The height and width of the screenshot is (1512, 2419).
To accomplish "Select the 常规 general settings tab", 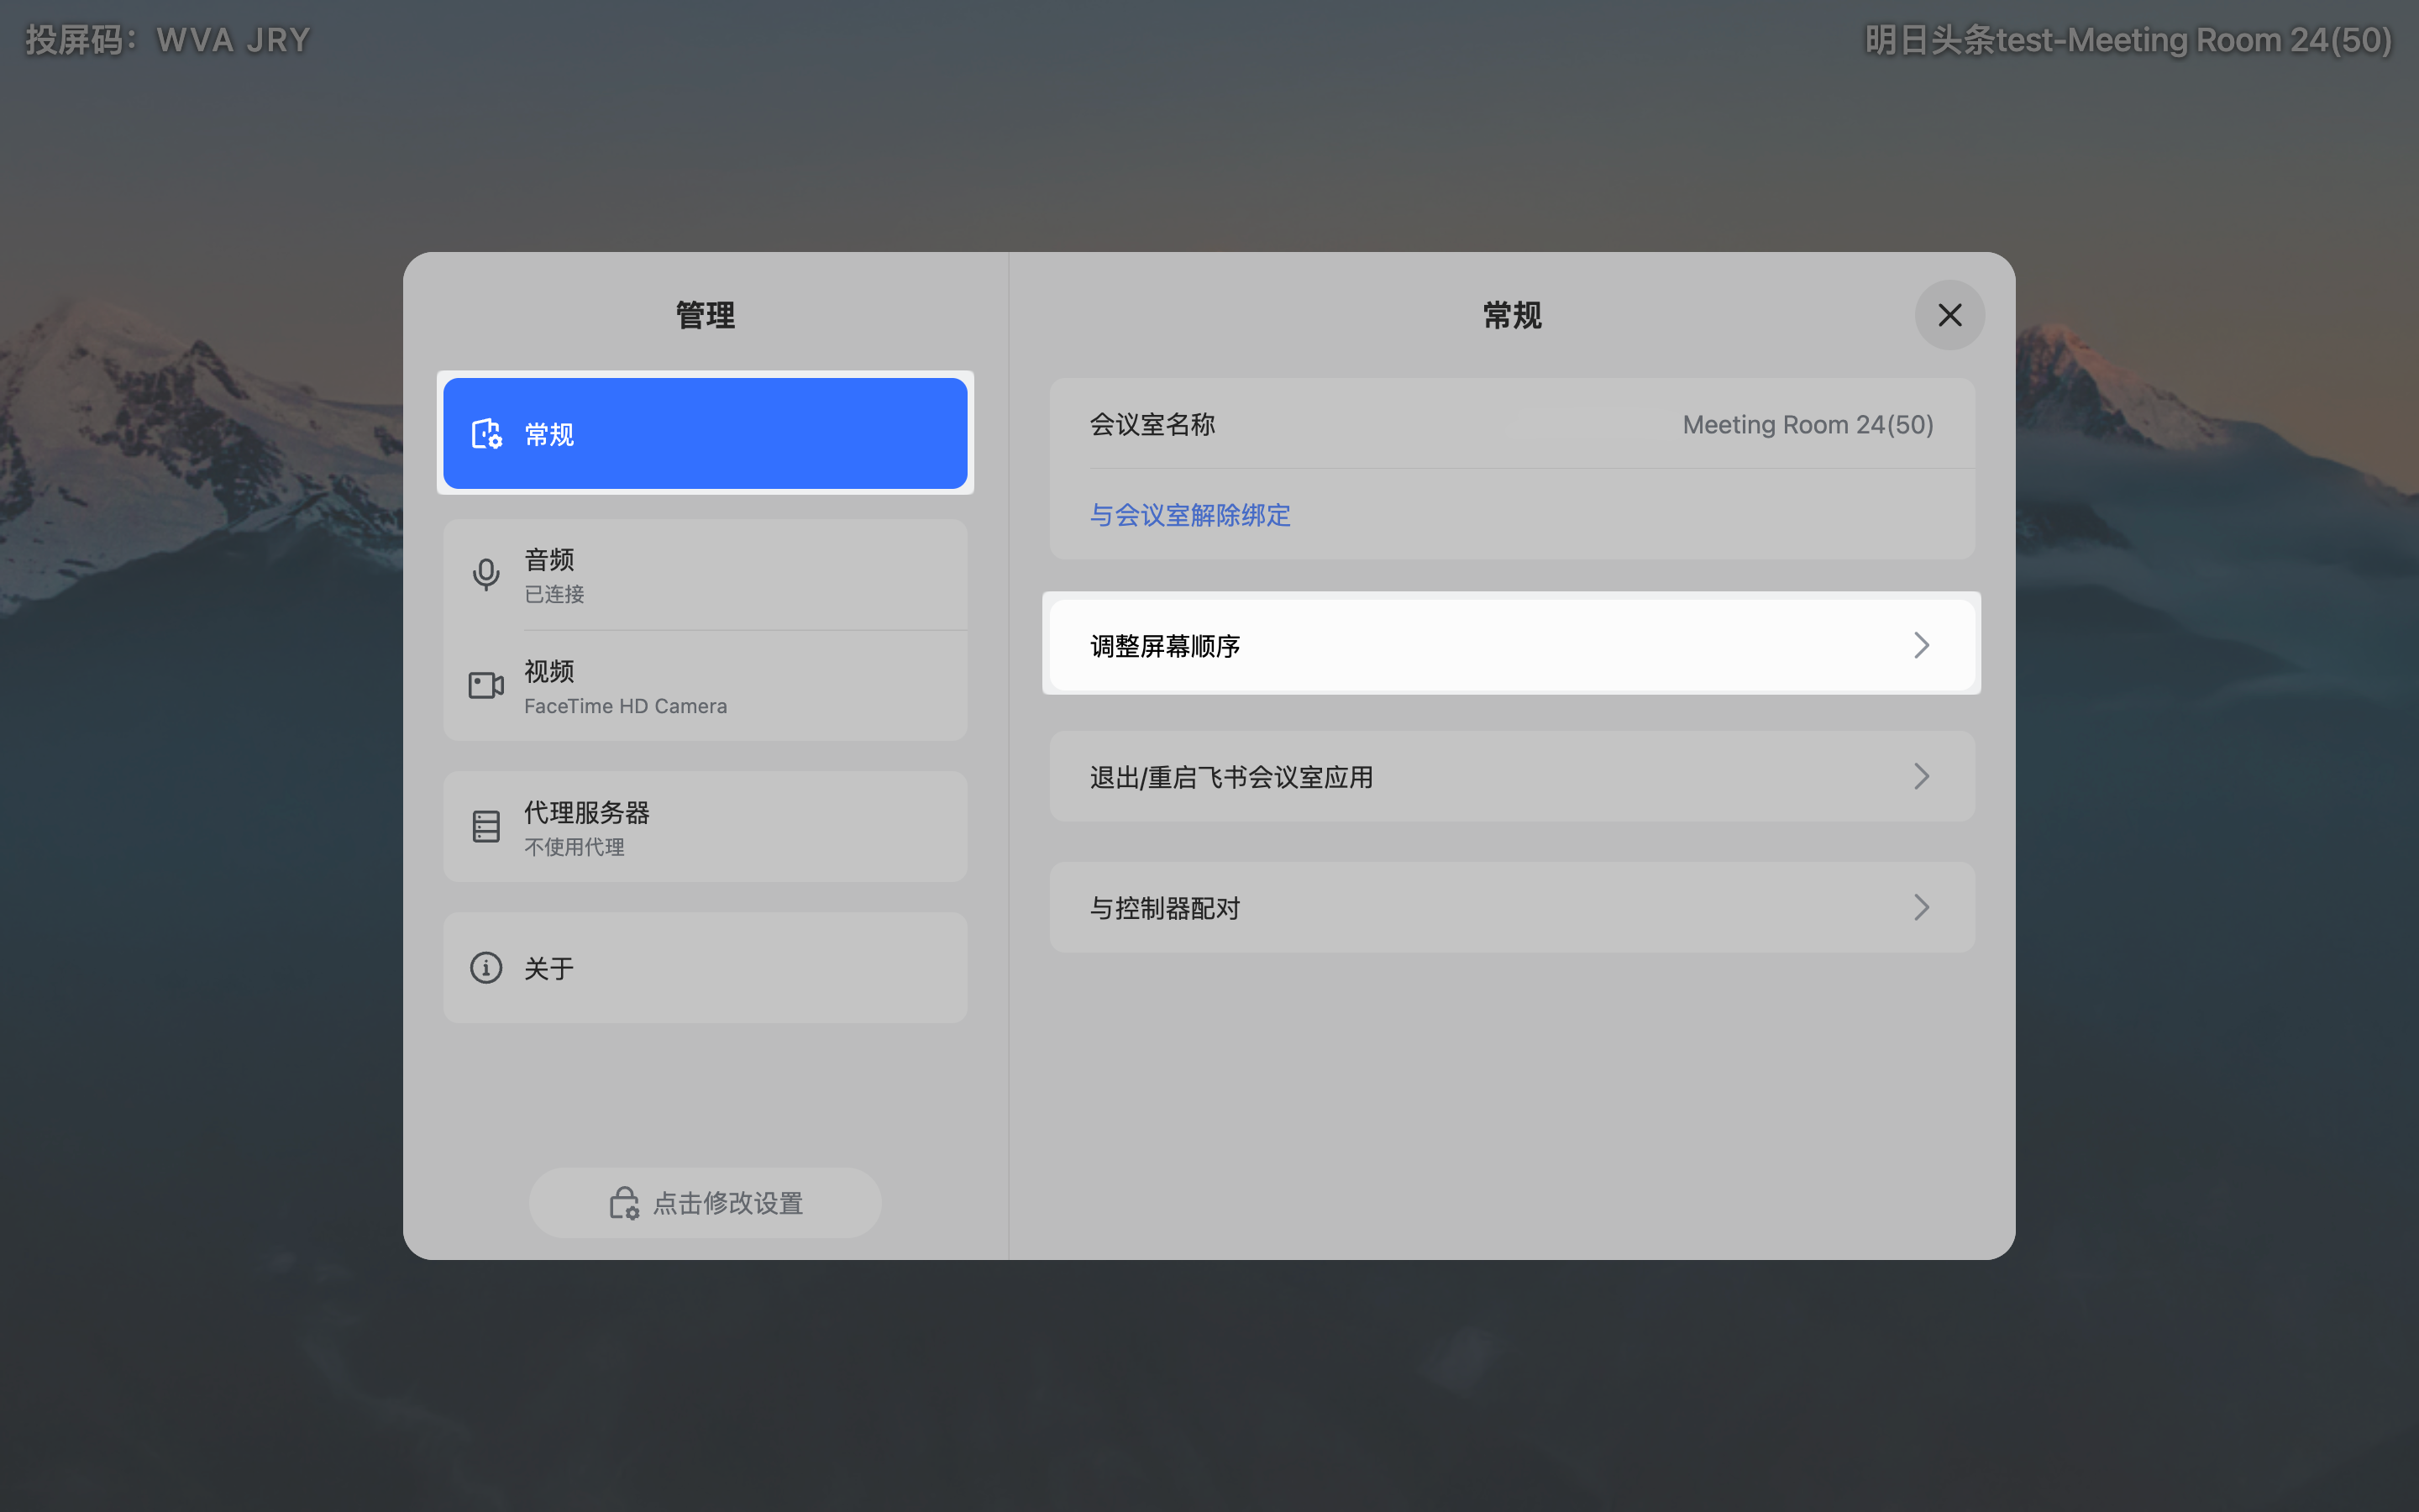I will click(705, 434).
